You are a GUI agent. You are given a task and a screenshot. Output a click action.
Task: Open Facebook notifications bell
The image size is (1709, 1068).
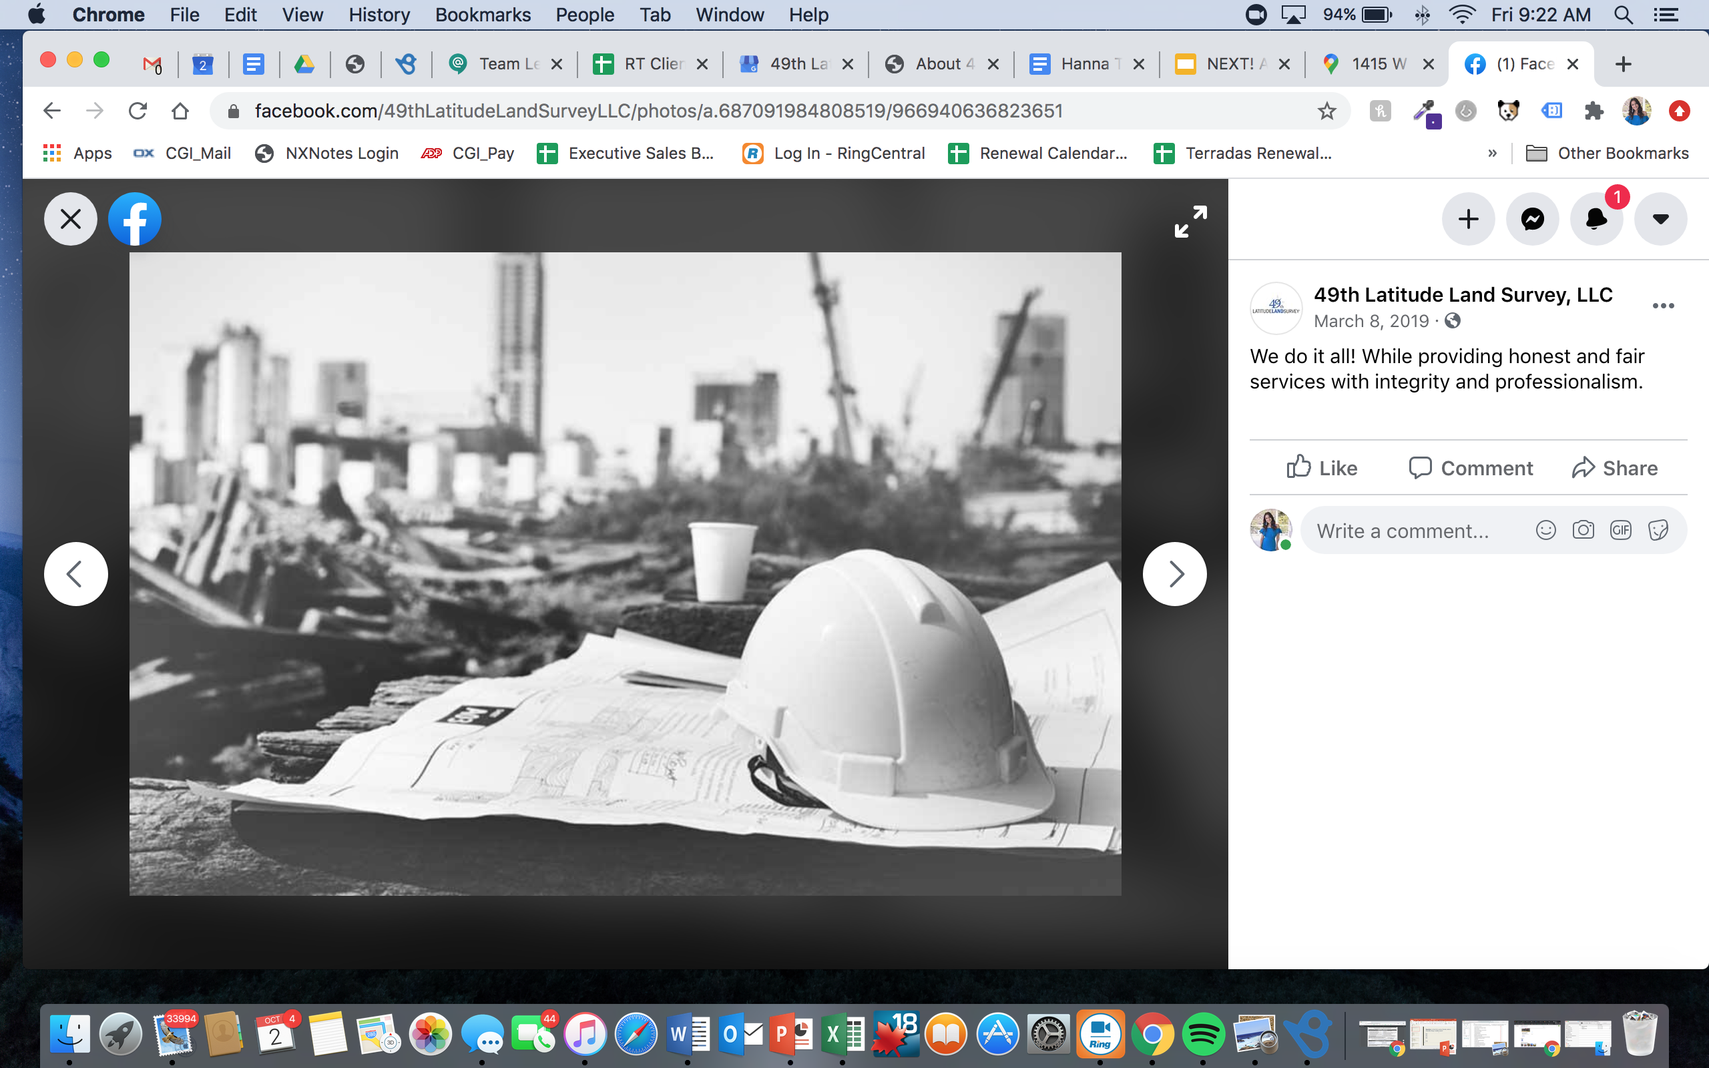point(1596,219)
